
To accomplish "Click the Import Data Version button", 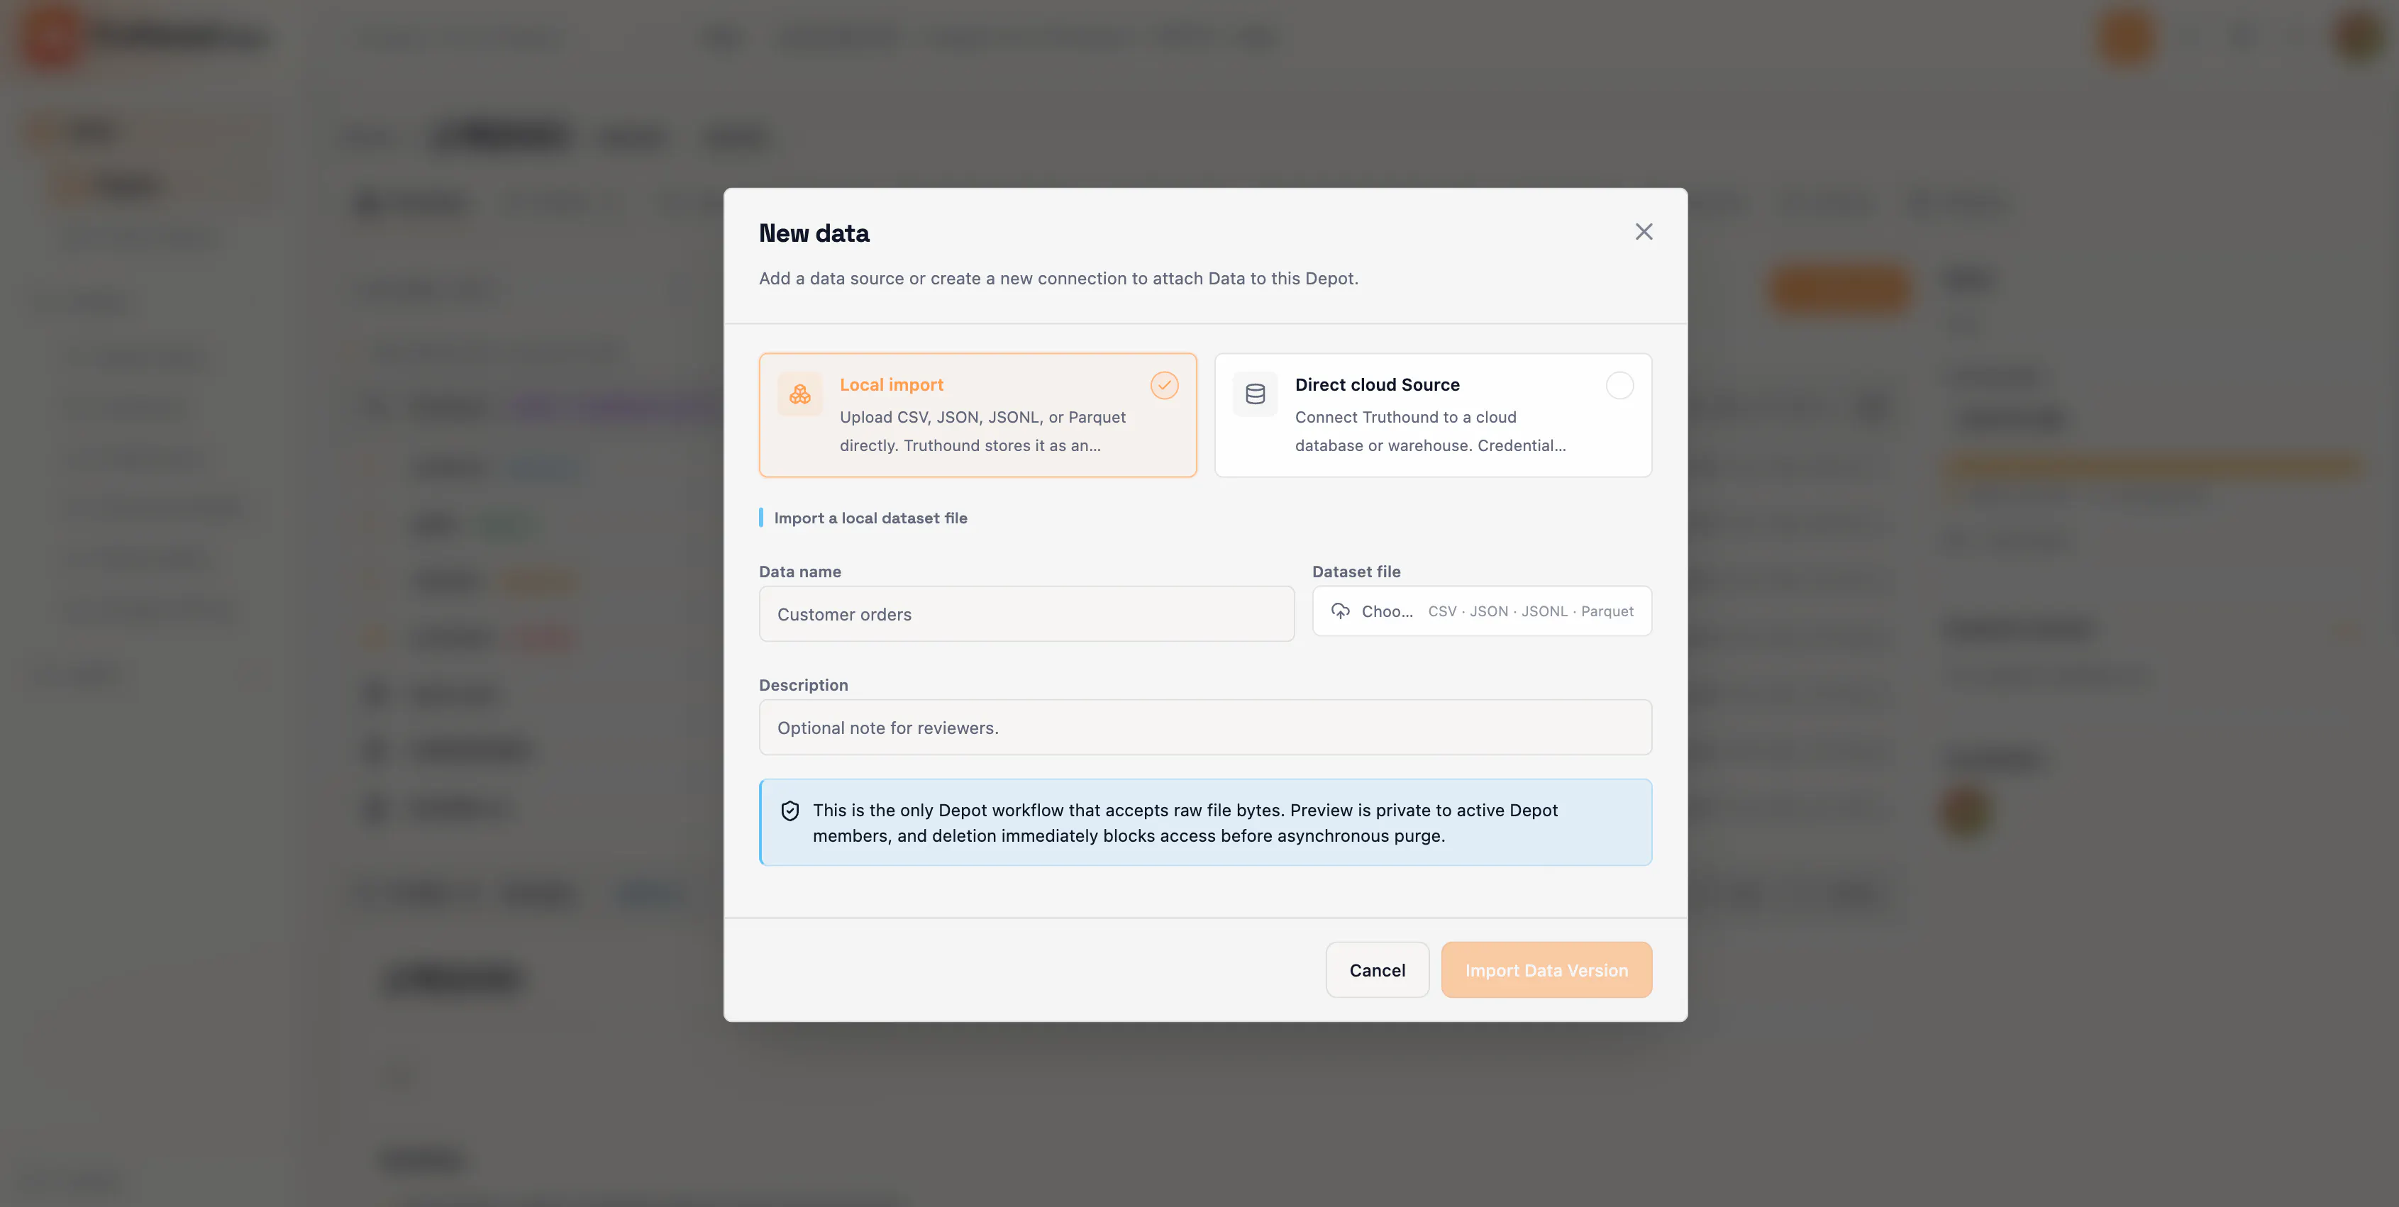I will [1546, 969].
